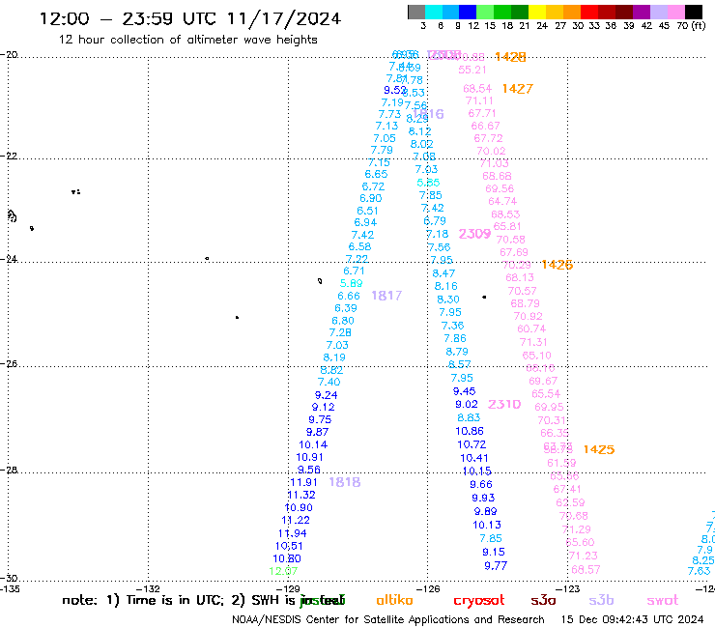
Task: Click the wave height value '9.24'
Action: point(326,395)
